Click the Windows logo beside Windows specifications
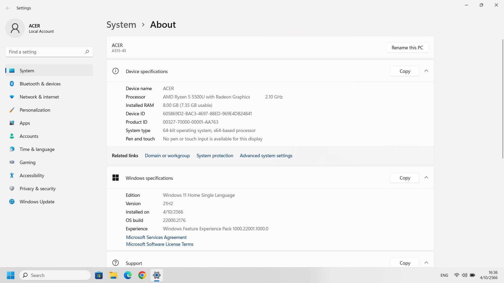The image size is (504, 283). pos(115,178)
